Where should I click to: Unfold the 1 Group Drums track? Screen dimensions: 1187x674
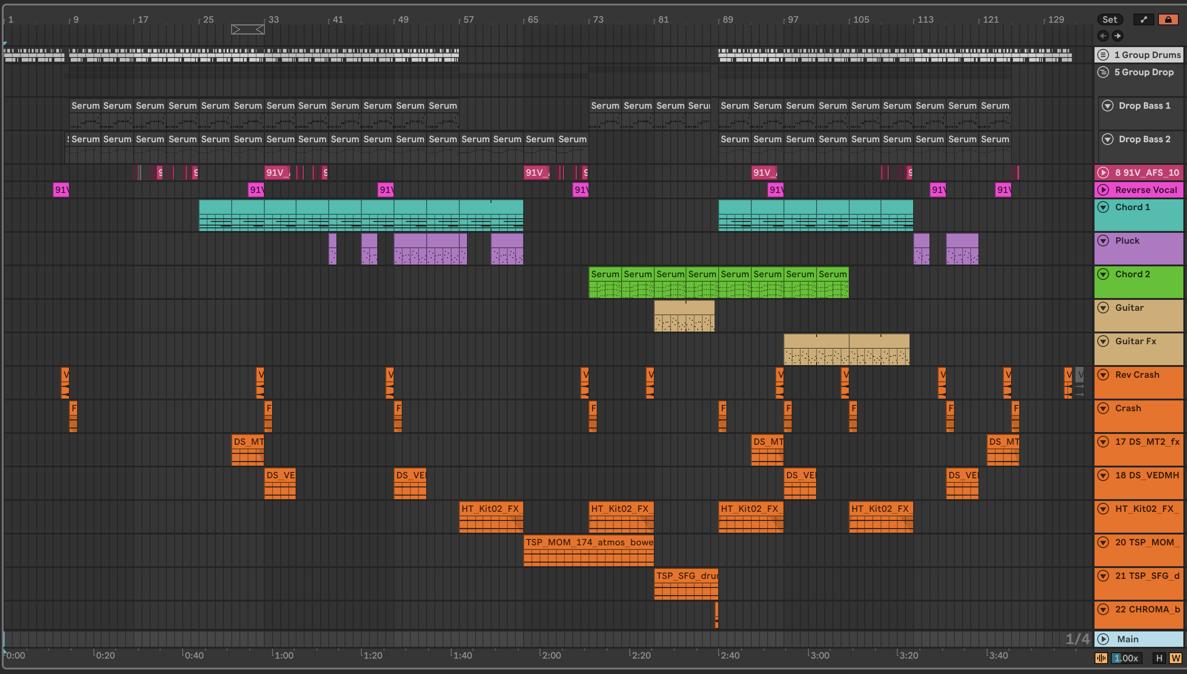(x=1103, y=55)
